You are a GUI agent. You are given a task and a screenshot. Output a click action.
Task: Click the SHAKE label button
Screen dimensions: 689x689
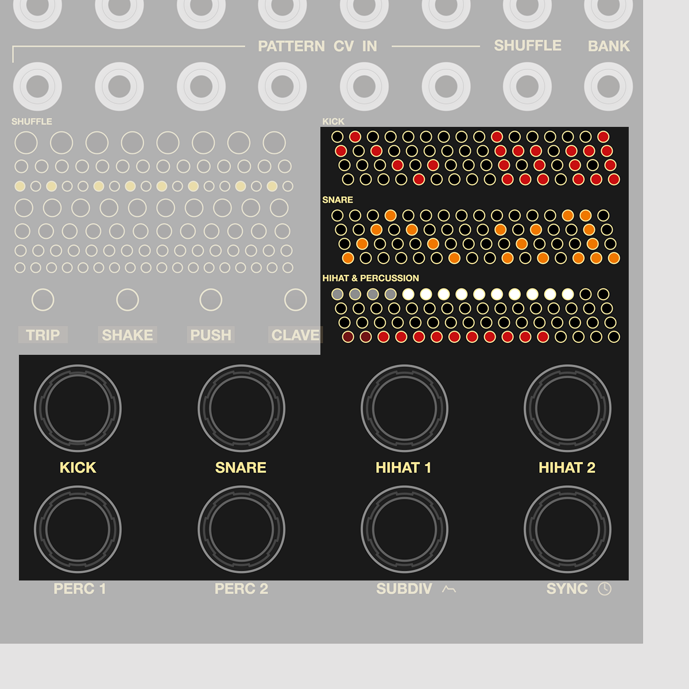pos(127,335)
